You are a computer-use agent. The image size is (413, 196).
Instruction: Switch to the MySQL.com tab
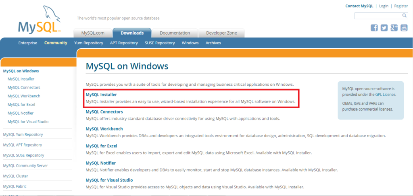click(x=93, y=33)
